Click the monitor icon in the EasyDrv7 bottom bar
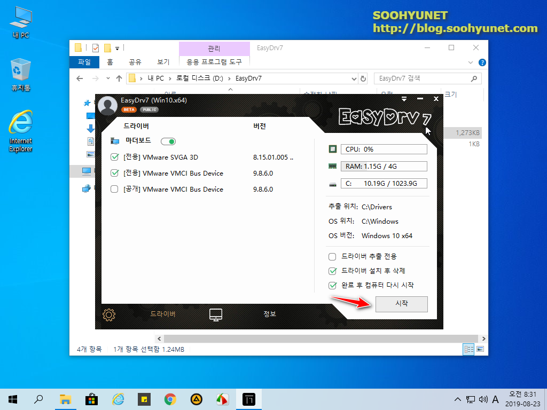The height and width of the screenshot is (410, 547). (216, 314)
